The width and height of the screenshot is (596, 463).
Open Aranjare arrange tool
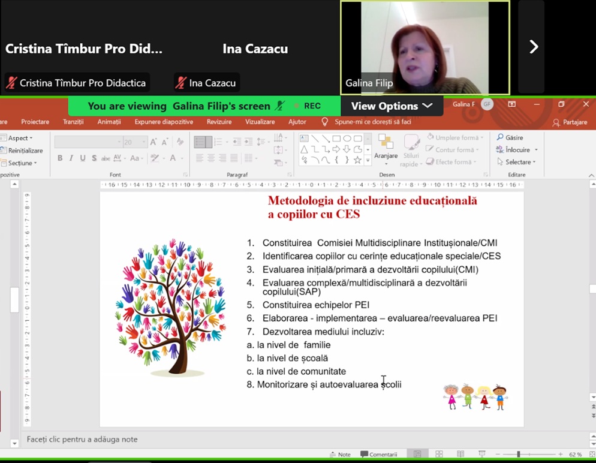tap(386, 148)
